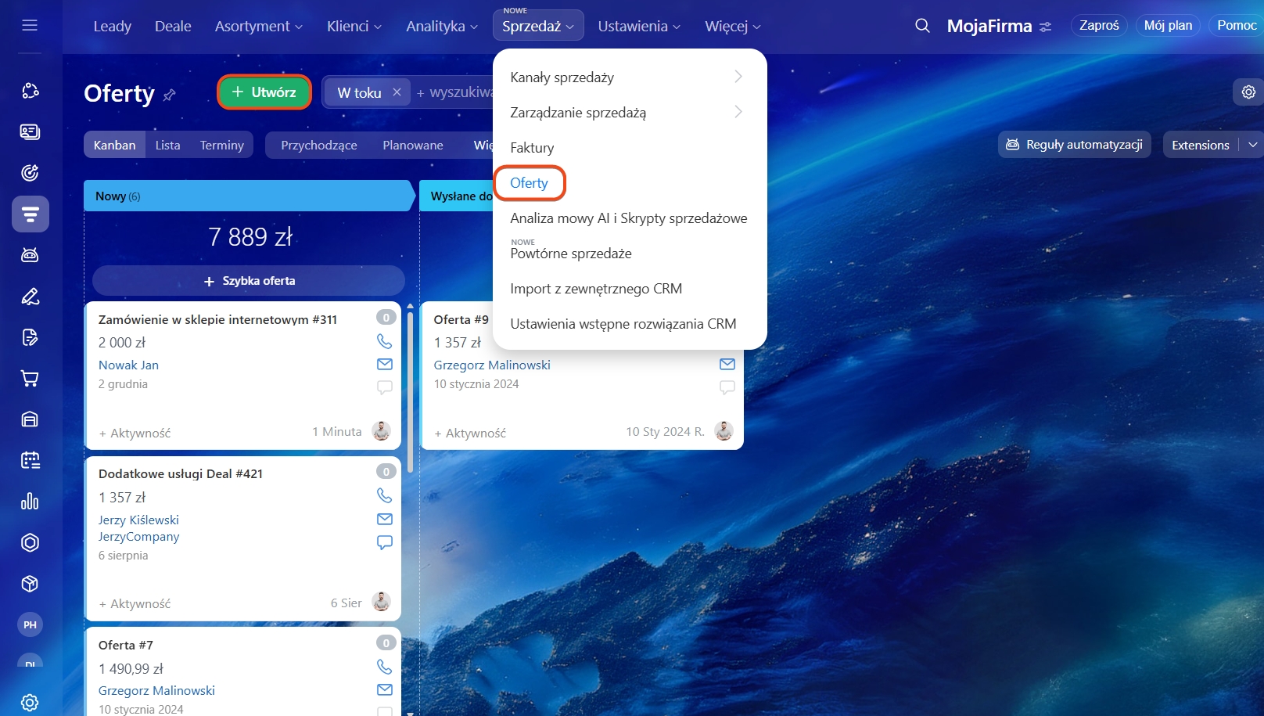
Task: Click the search magnifier icon
Action: point(922,26)
